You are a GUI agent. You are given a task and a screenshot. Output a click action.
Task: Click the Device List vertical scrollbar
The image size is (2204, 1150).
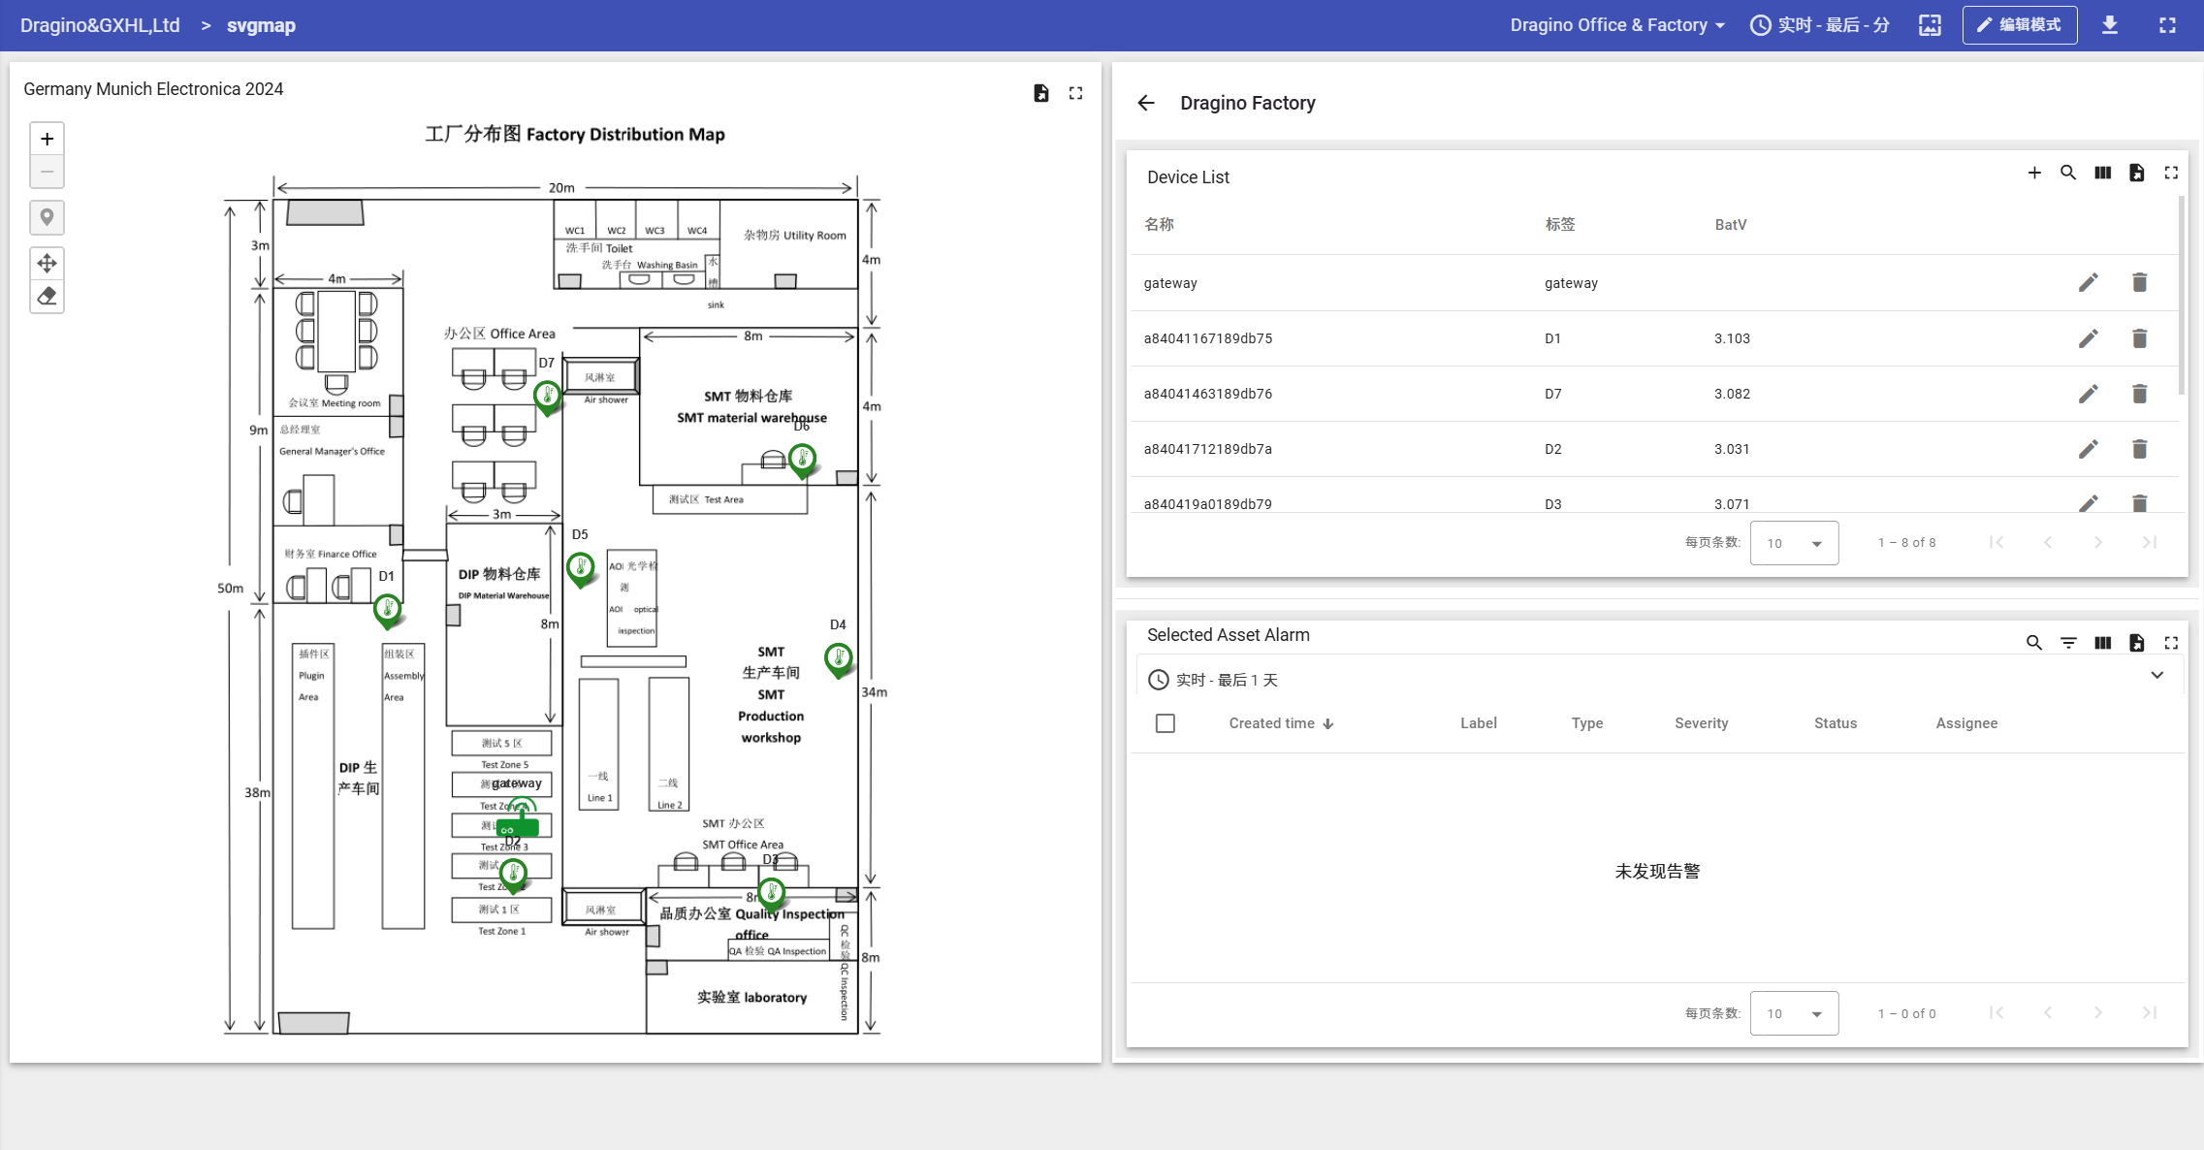point(2182,296)
